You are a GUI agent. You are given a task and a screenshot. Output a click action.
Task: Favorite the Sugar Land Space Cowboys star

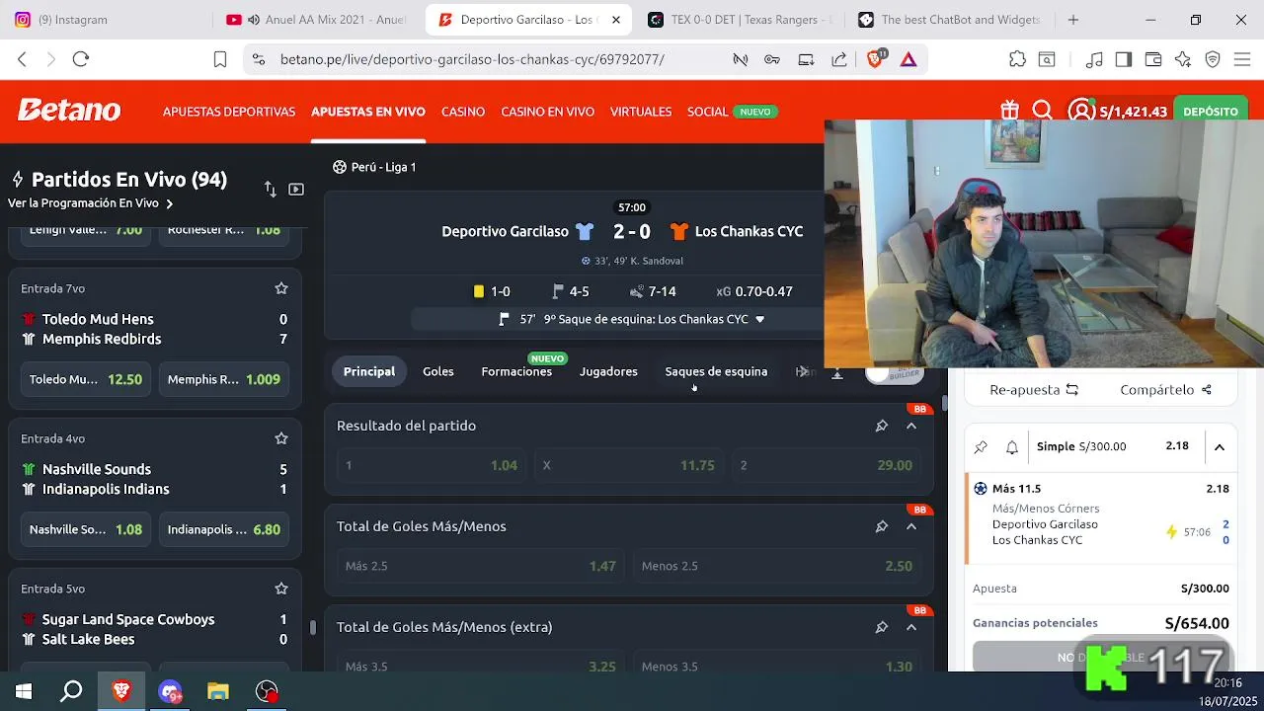pyautogui.click(x=281, y=589)
